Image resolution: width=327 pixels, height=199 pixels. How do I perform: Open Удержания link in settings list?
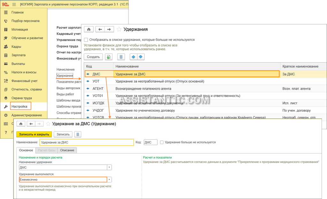coord(65,76)
